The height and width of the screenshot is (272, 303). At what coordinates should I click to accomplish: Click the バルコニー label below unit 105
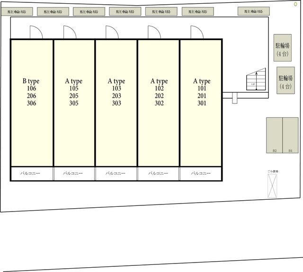coord(73,173)
